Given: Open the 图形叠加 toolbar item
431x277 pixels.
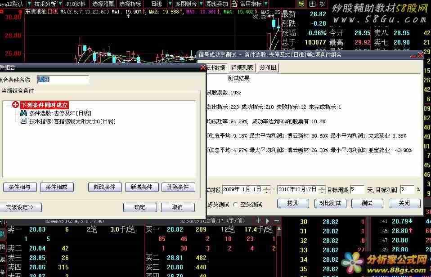Looking at the screenshot, I should (x=217, y=4).
